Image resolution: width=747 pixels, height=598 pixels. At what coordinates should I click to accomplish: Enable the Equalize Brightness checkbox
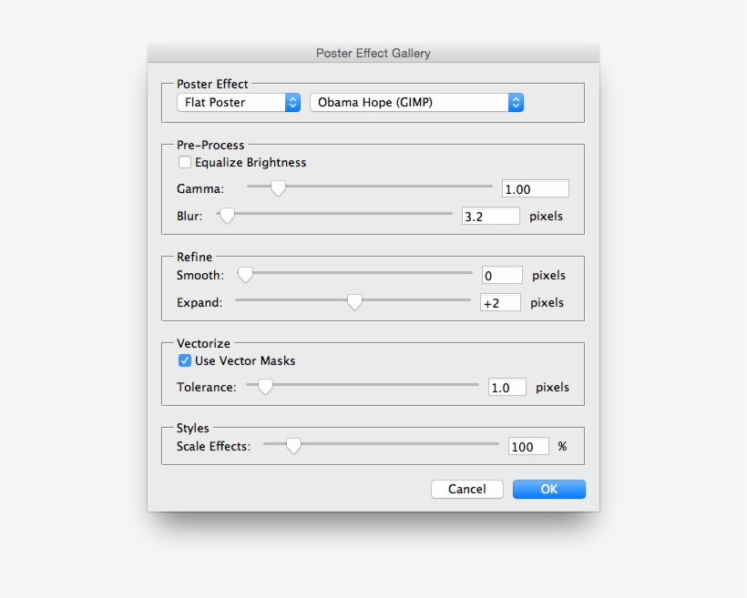pyautogui.click(x=185, y=162)
